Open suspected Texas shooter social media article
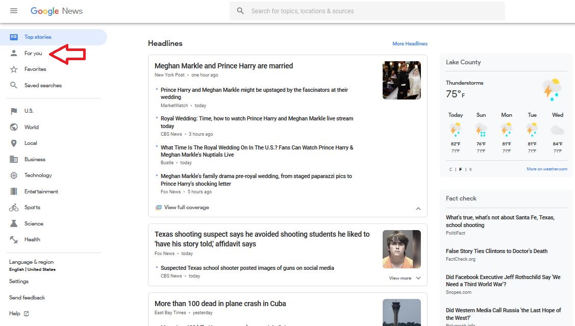This screenshot has width=575, height=326. coord(247,268)
